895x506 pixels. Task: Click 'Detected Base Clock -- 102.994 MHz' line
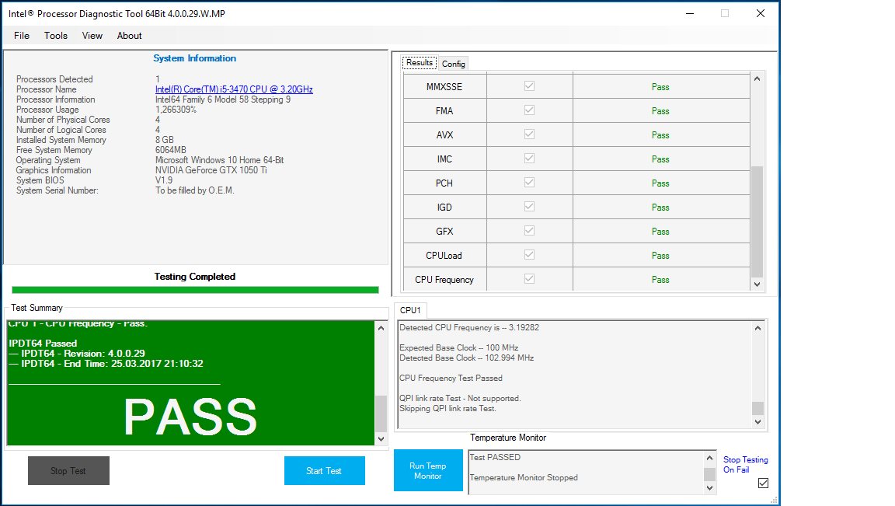coord(467,358)
